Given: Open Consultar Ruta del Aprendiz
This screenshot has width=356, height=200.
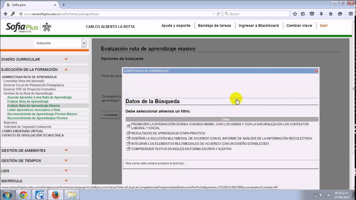Looking at the screenshot, I should pos(24,81).
